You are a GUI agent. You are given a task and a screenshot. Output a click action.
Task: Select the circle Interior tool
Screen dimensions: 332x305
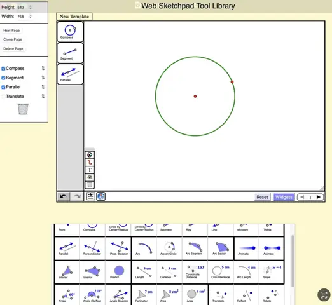tap(118, 272)
